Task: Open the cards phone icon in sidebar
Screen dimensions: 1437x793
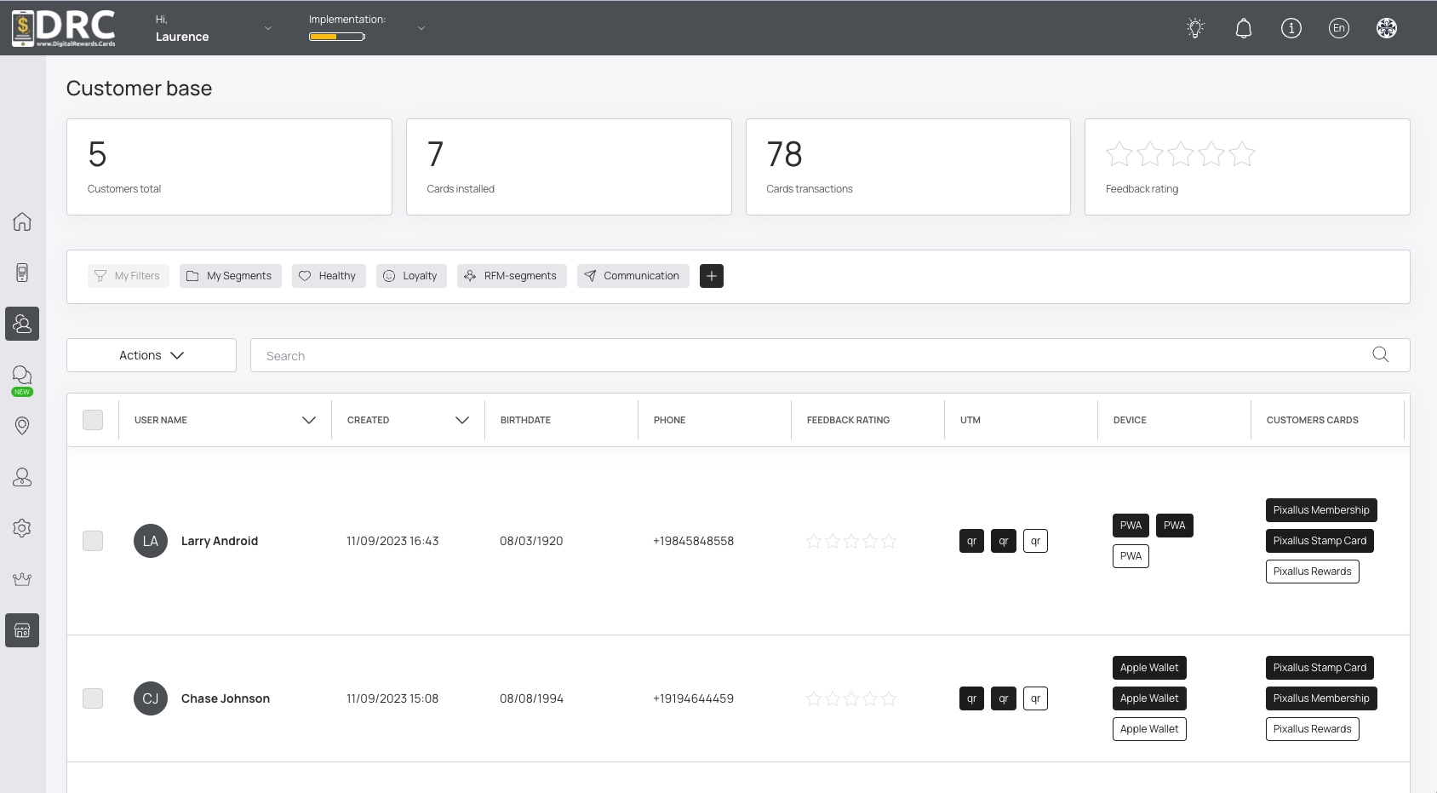Action: (22, 273)
